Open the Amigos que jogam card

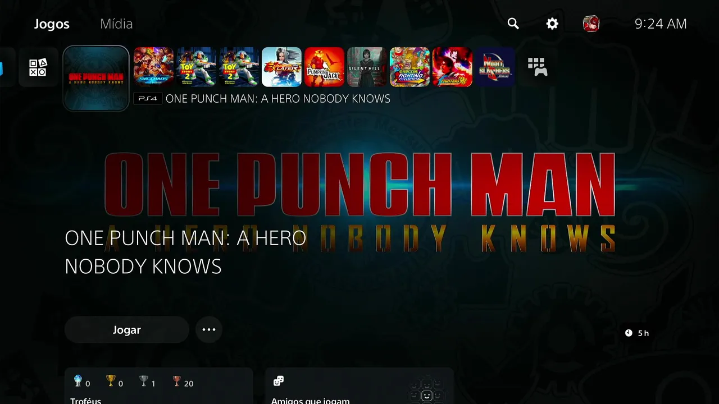point(359,386)
